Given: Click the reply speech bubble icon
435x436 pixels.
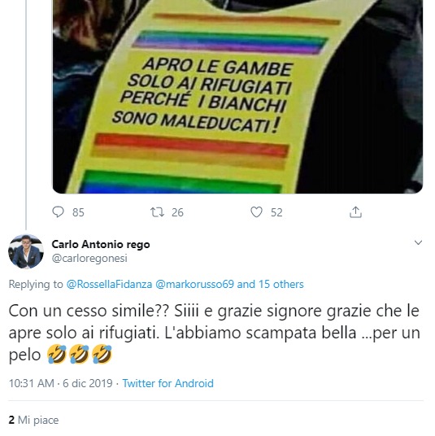Looking at the screenshot, I should pos(58,212).
